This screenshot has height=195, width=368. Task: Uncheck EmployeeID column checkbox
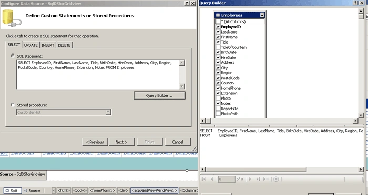point(218,27)
